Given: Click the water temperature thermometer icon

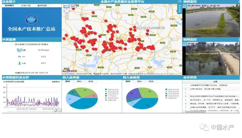Looking at the screenshot, I should coord(20,63).
